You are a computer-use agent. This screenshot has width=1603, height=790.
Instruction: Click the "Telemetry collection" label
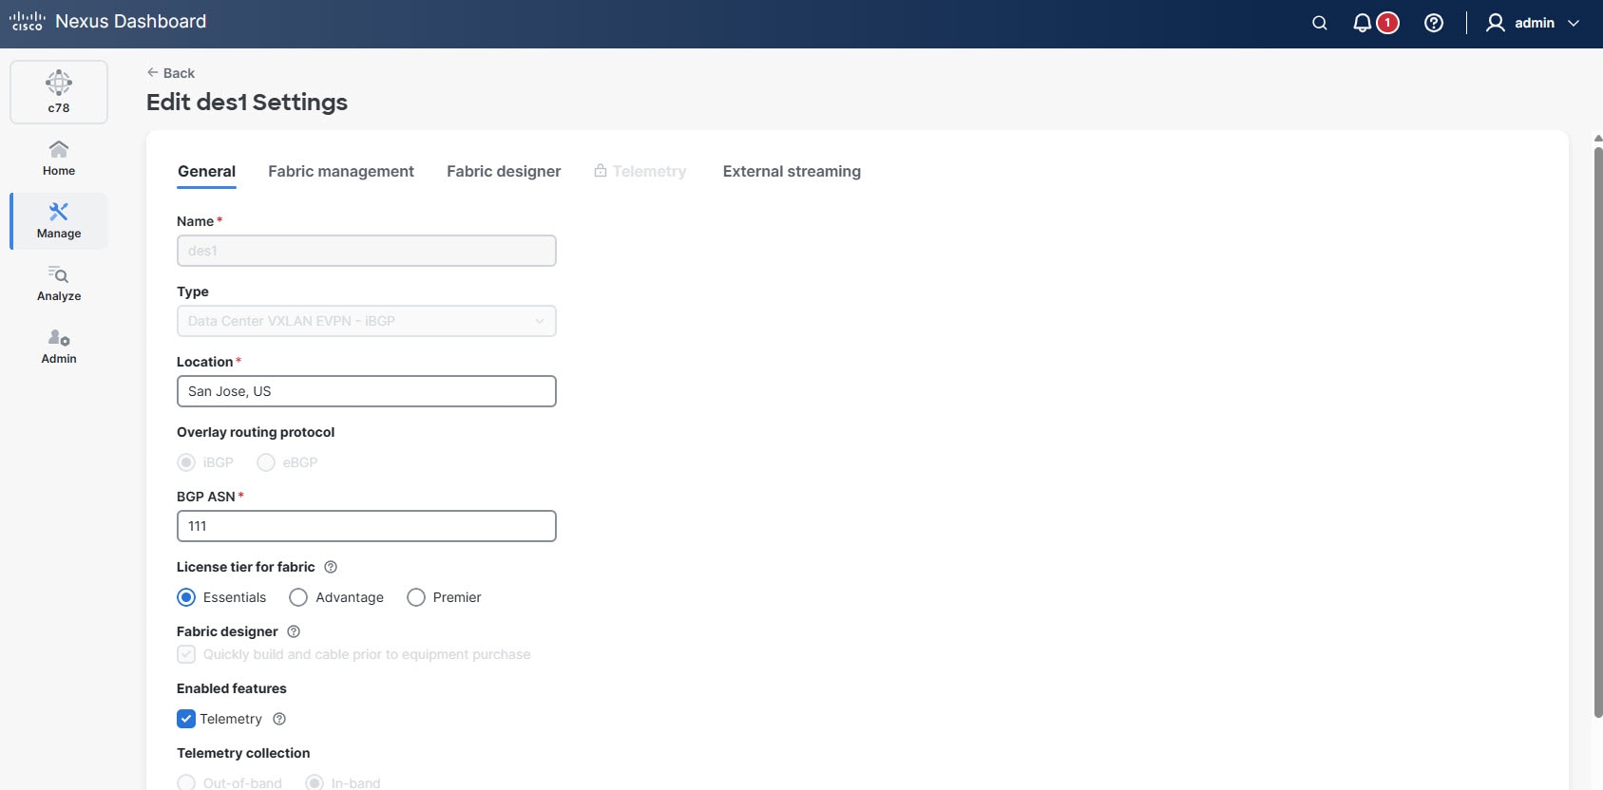pyautogui.click(x=243, y=753)
